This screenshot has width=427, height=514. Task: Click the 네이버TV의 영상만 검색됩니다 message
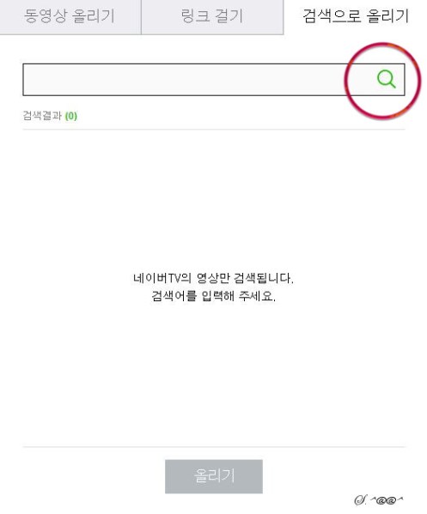point(213,278)
